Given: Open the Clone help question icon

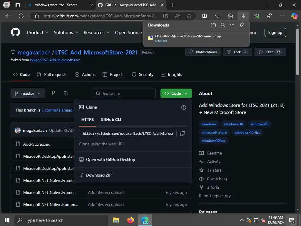Looking at the screenshot, I should click(183, 107).
